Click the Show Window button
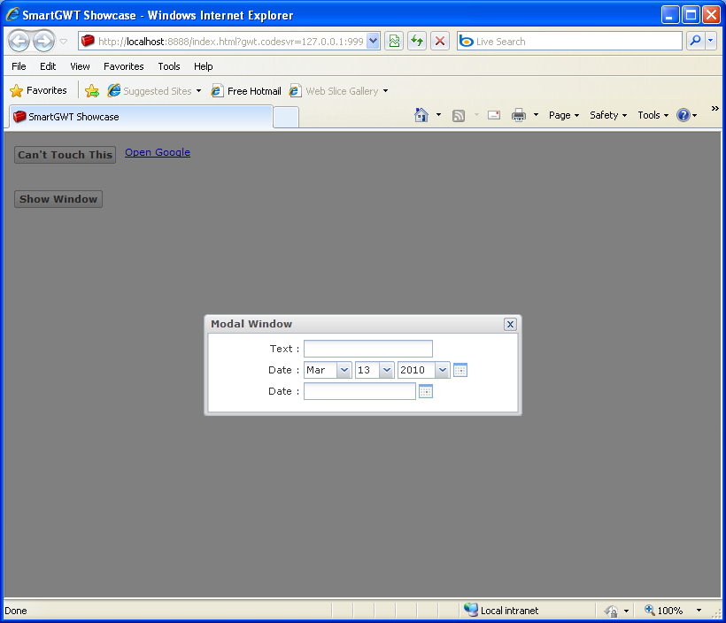This screenshot has width=726, height=623. 58,199
